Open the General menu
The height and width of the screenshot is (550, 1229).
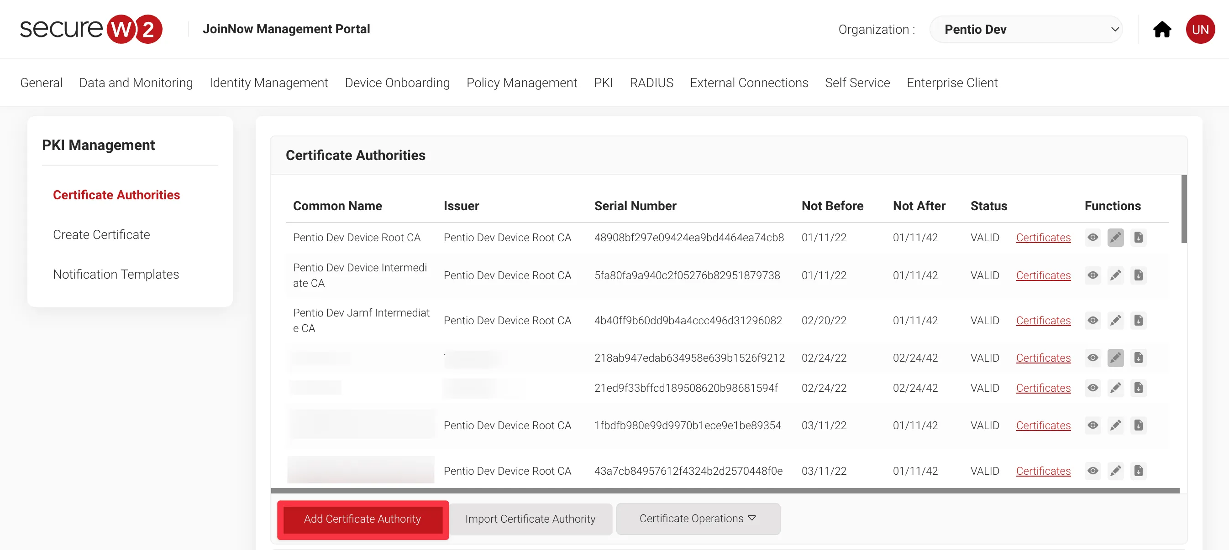(41, 83)
